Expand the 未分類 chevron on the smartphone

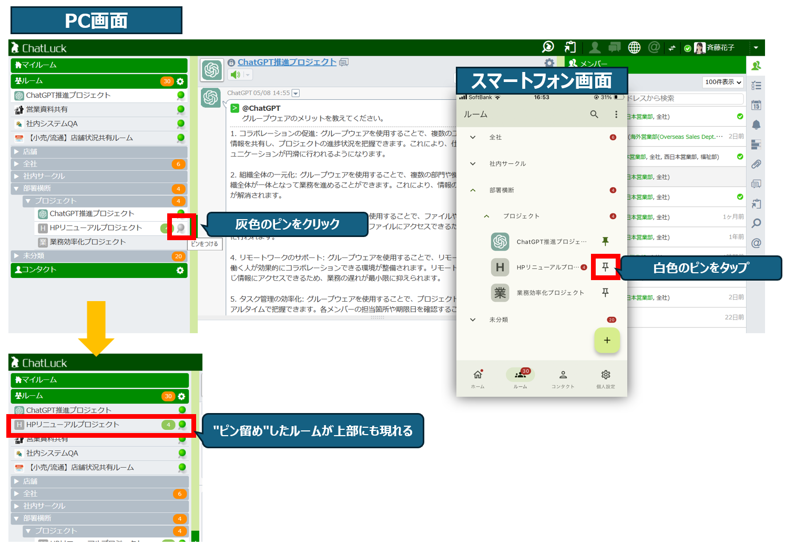click(x=473, y=320)
